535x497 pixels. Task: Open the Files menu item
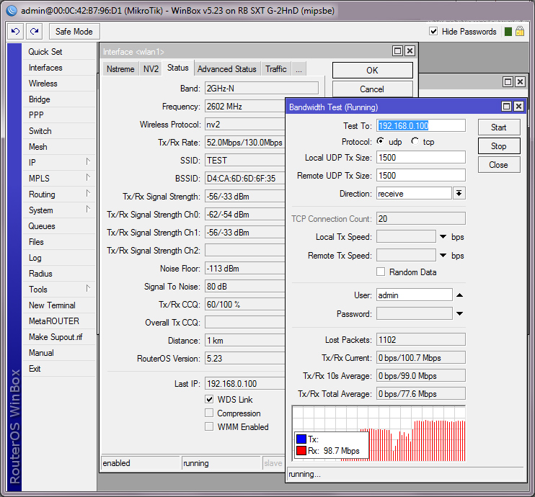coord(59,242)
